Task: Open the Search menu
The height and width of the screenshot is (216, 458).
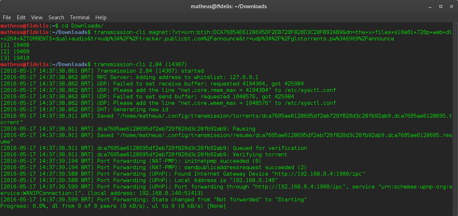Action: click(x=56, y=17)
